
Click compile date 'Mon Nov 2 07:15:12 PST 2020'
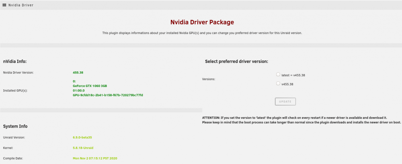(95, 158)
